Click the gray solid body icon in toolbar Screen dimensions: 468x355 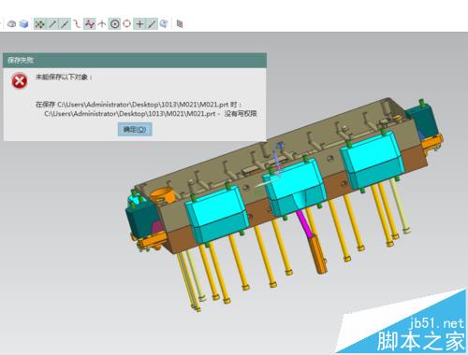(12, 24)
